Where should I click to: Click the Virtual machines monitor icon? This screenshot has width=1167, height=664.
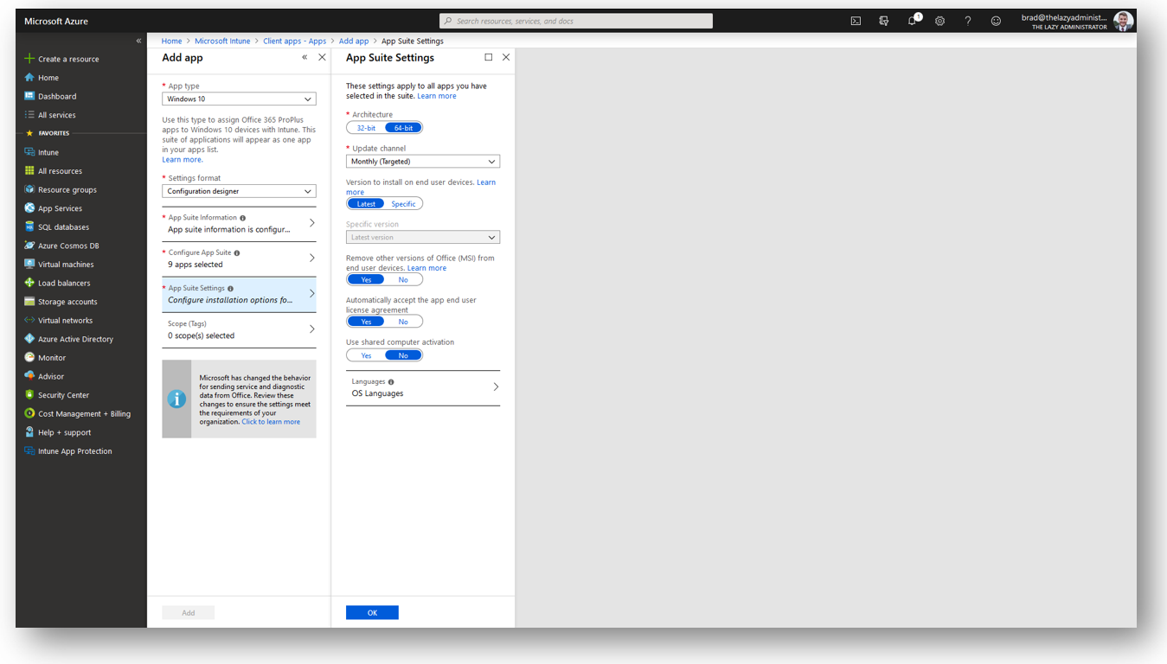[29, 264]
